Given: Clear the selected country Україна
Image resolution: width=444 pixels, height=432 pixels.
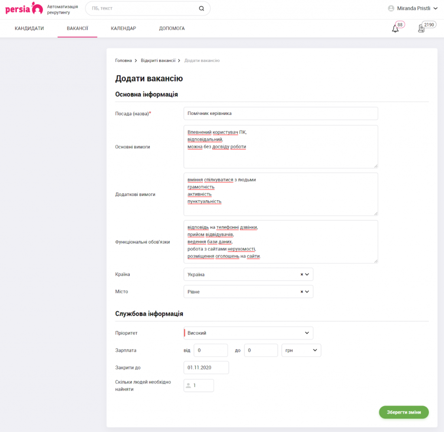Looking at the screenshot, I should (302, 275).
